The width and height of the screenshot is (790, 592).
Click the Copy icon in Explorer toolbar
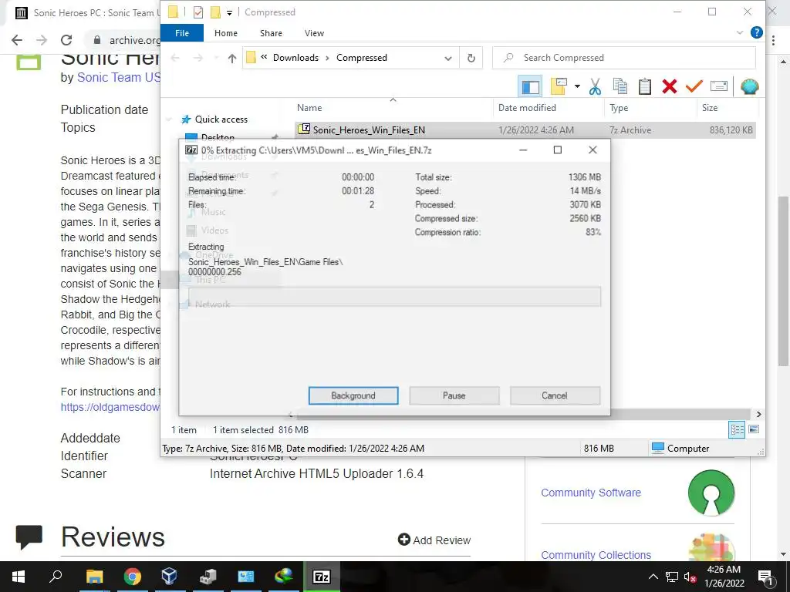pyautogui.click(x=620, y=86)
